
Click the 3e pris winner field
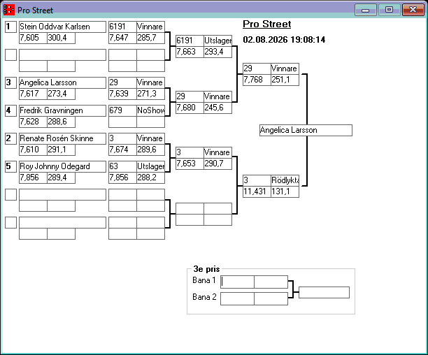click(324, 292)
